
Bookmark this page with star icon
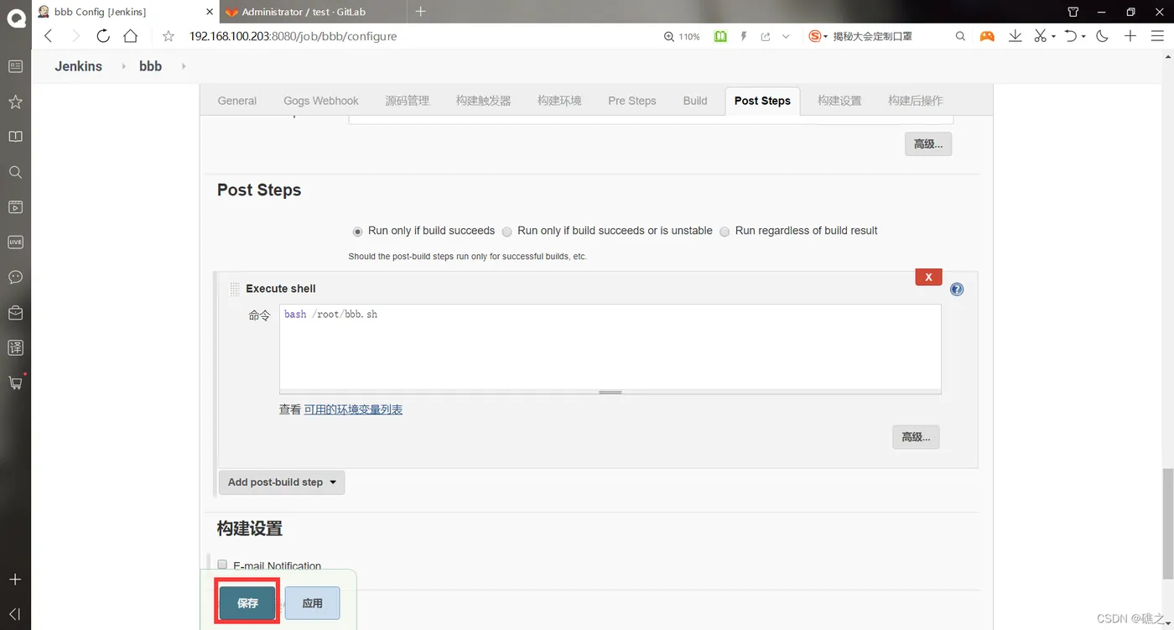(x=169, y=36)
